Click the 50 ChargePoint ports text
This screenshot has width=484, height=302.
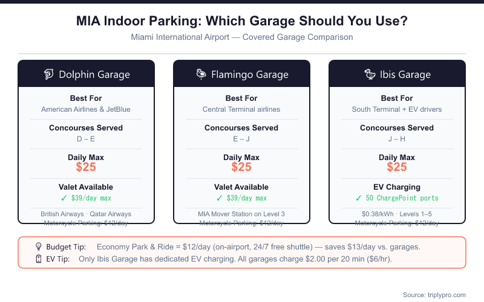tap(403, 198)
